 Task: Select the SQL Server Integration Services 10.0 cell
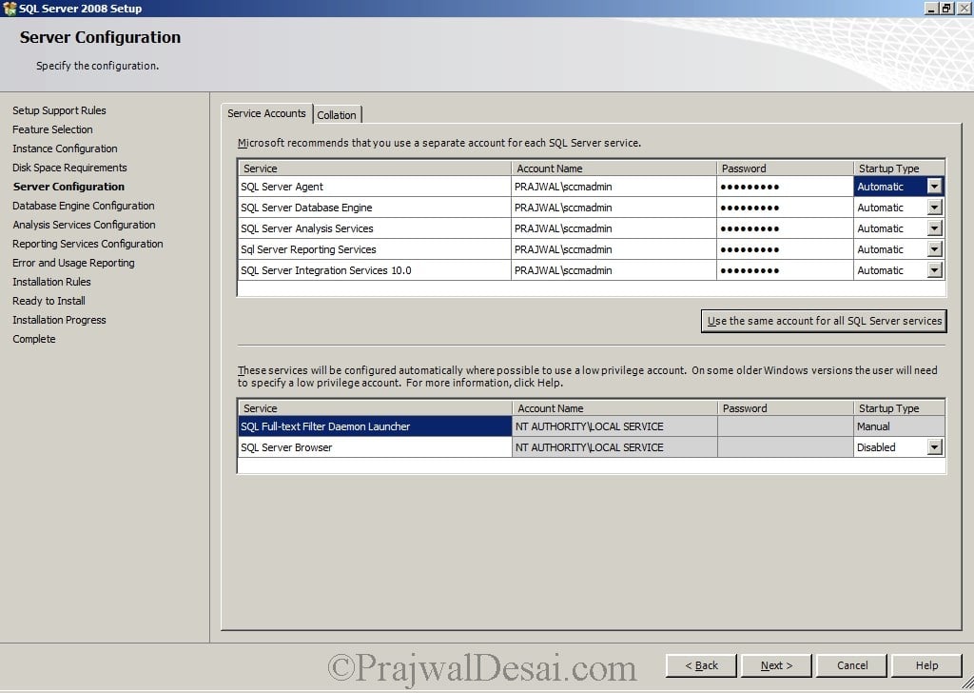point(375,270)
